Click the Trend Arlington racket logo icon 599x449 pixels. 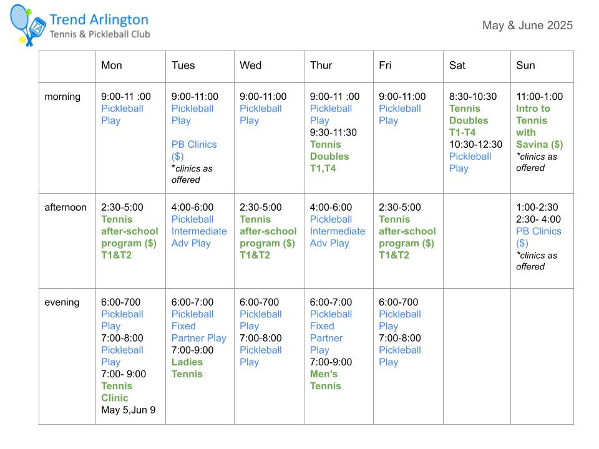28,25
